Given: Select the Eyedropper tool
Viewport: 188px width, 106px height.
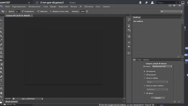Looking at the screenshot, I should pos(1,40).
